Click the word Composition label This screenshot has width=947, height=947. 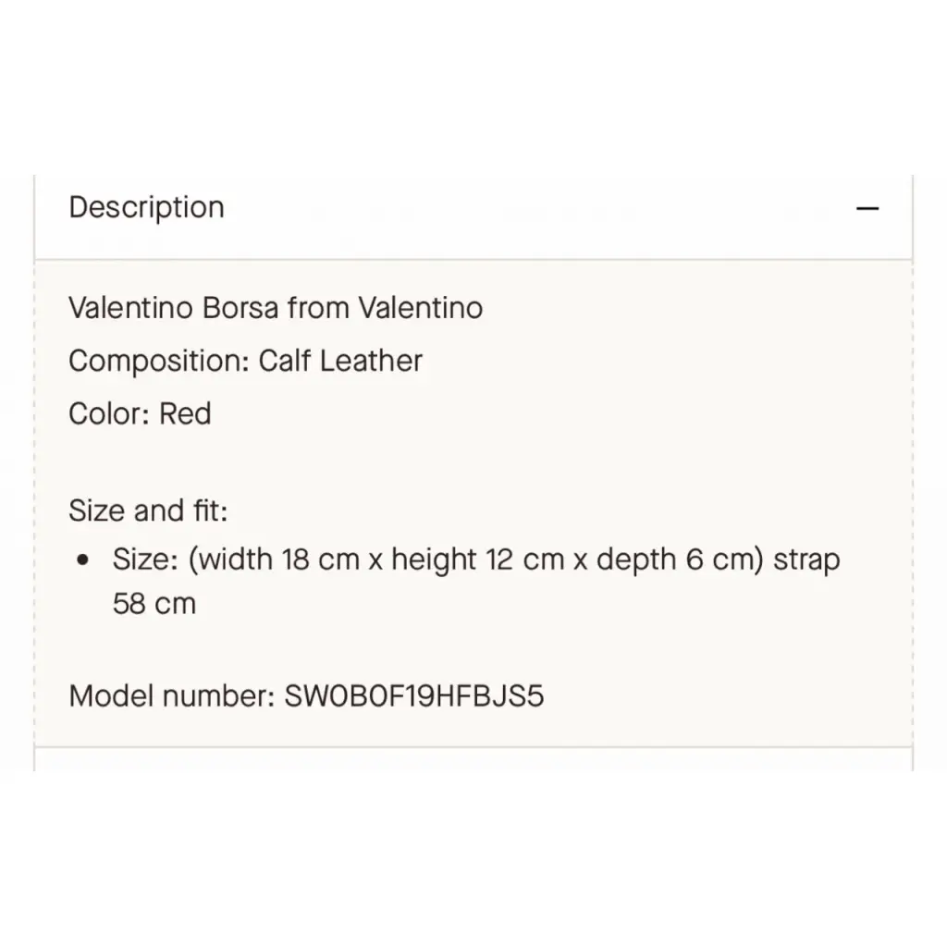coord(159,361)
